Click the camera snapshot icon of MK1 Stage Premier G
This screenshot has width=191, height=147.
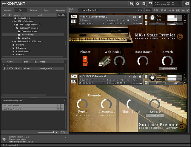pos(134,17)
